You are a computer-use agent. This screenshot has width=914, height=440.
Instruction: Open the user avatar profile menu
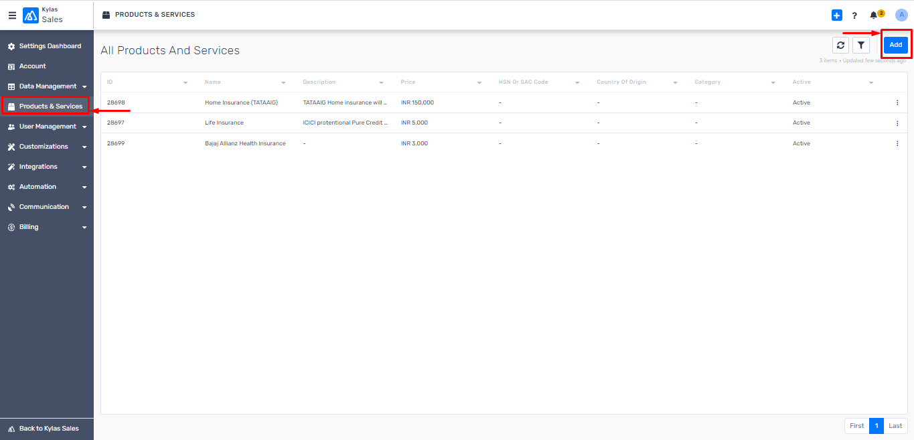tap(902, 15)
